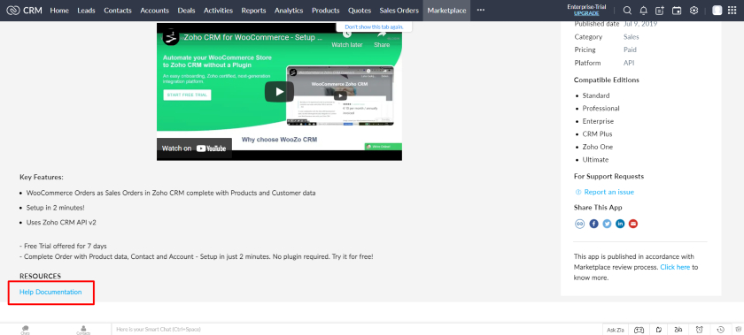
Task: Click Share on the YouTube video
Action: pos(382,39)
